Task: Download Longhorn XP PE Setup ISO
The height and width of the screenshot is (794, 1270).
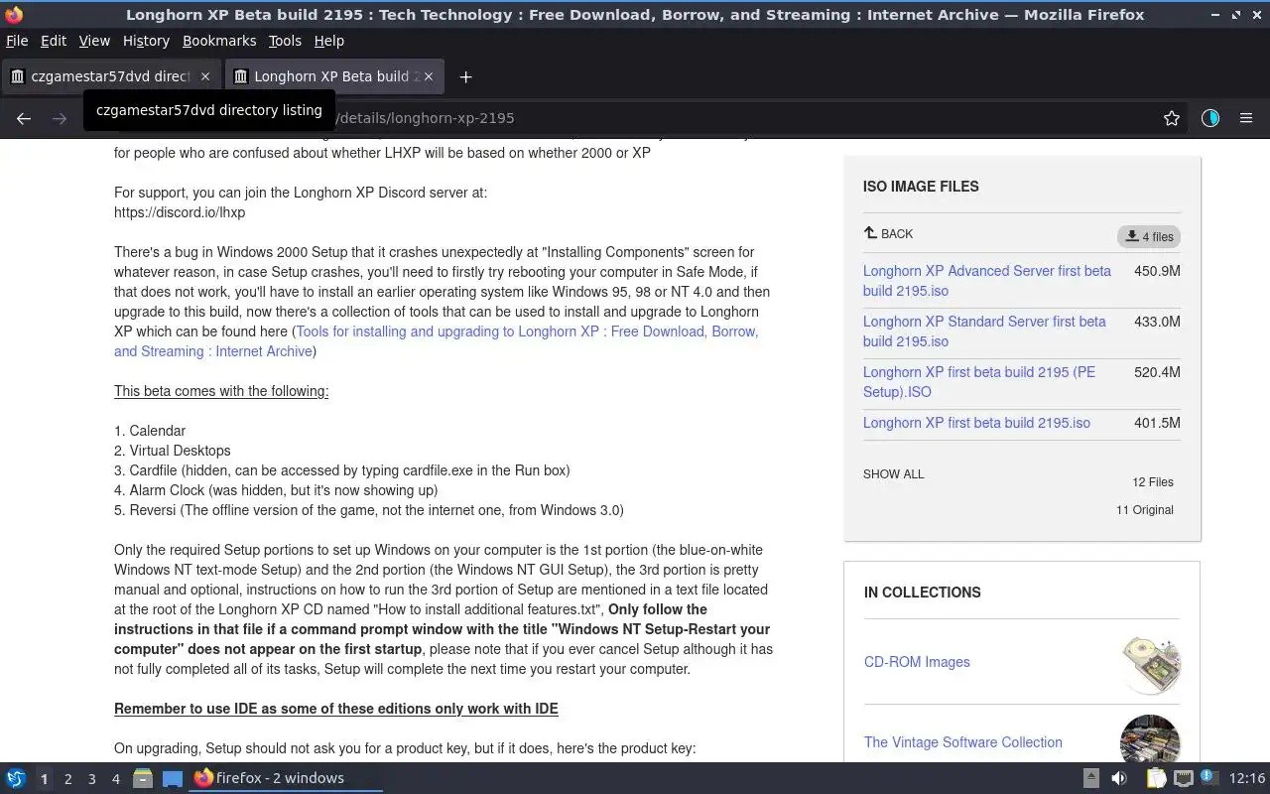Action: [x=979, y=382]
